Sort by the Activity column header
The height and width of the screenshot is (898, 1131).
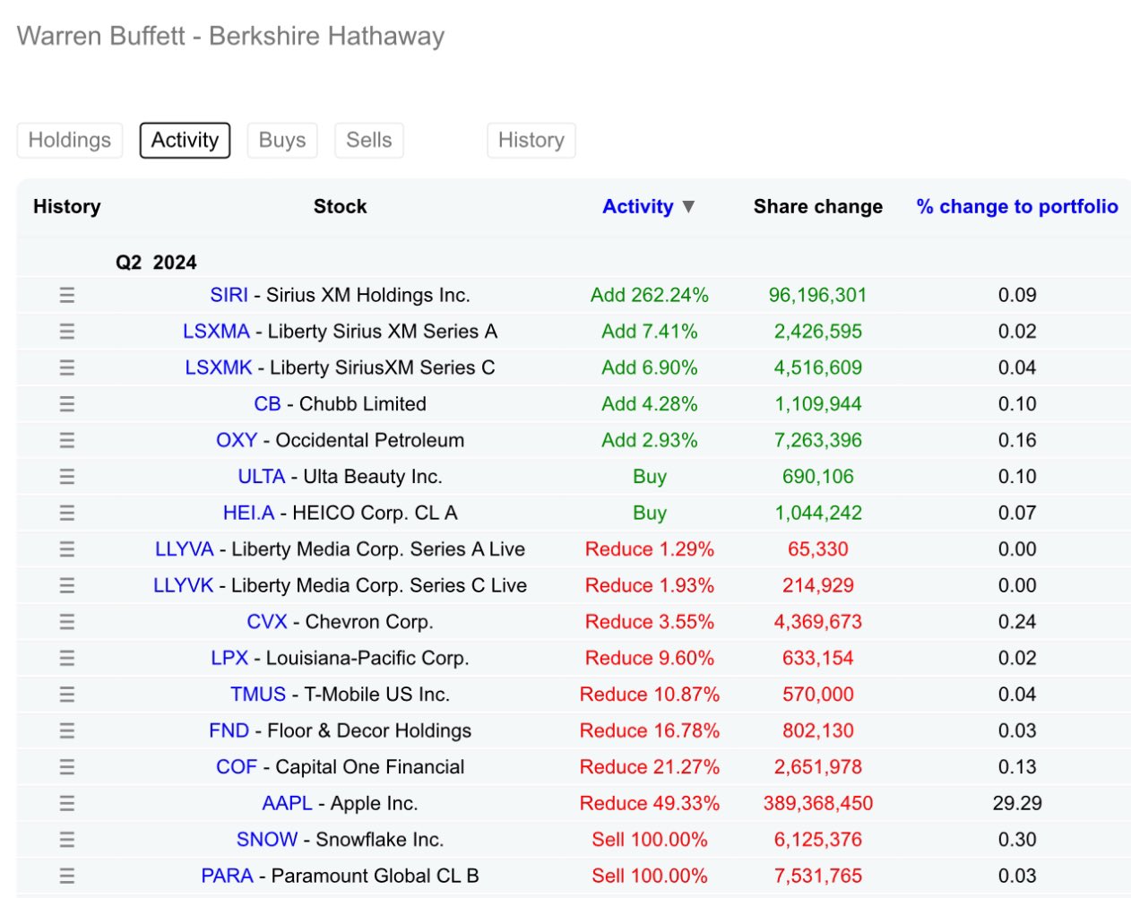coord(649,207)
